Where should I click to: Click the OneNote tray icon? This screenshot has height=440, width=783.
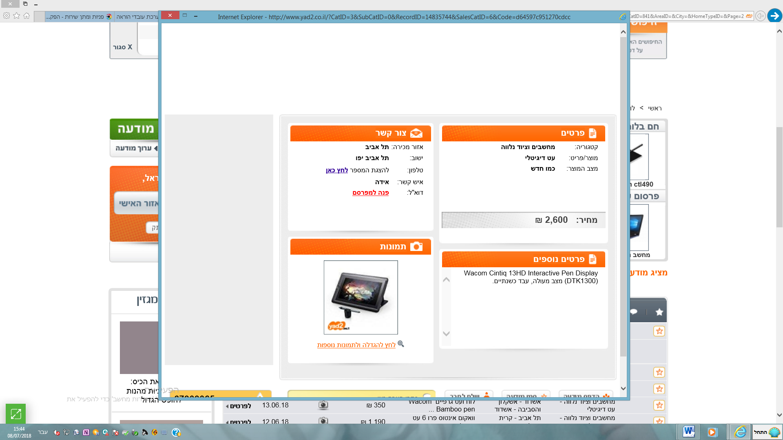click(x=86, y=432)
